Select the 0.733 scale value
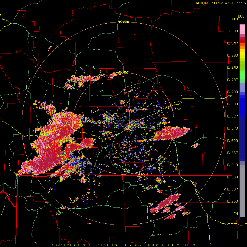Viewport: 247px width, 247px height. pyautogui.click(x=232, y=92)
